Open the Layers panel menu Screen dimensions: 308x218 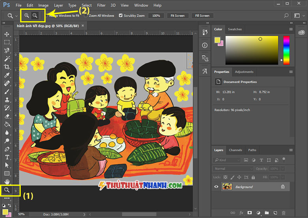point(291,150)
